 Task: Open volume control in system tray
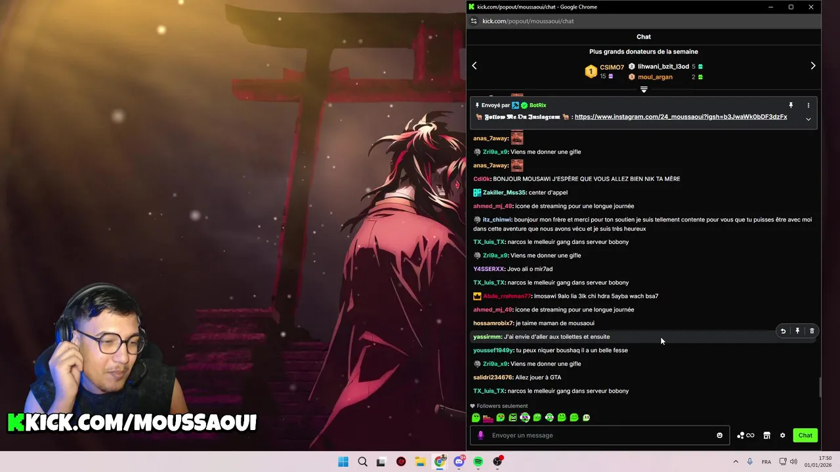[793, 462]
